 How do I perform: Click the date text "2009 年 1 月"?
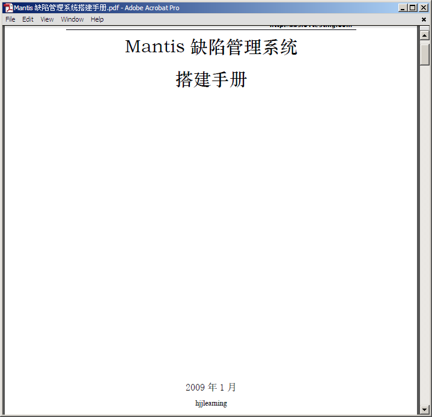click(211, 388)
